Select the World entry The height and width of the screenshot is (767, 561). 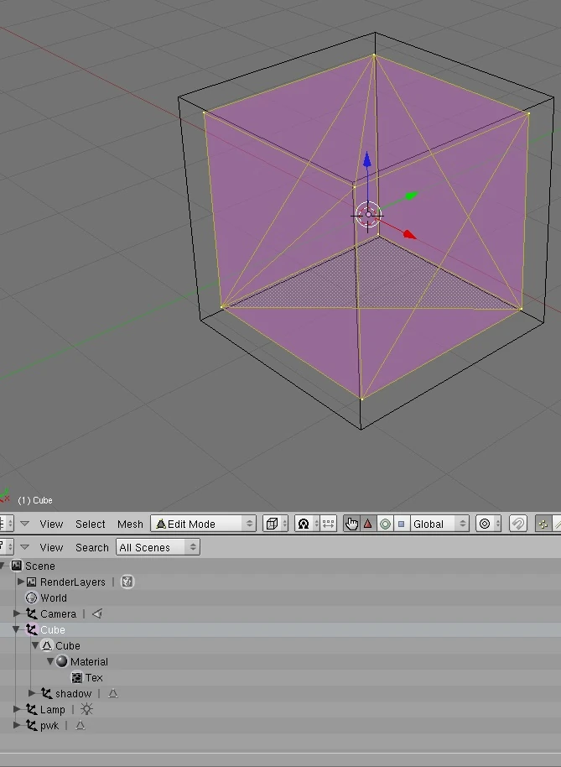54,597
